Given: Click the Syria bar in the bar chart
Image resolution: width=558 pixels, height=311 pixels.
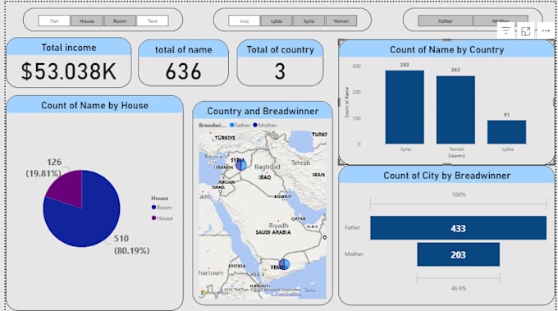Looking at the screenshot, I should (x=405, y=107).
